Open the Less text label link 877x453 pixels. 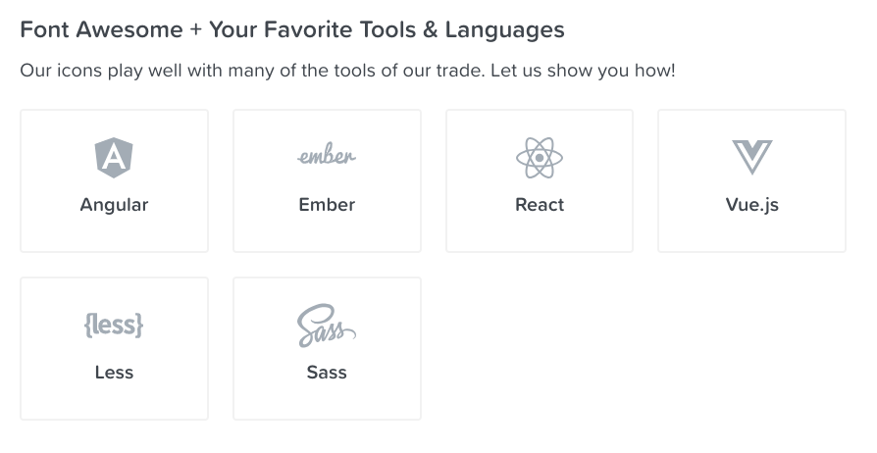[114, 373]
